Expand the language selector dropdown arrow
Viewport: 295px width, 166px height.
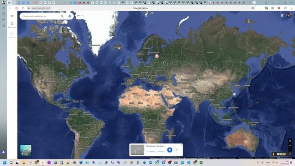[x=82, y=16]
